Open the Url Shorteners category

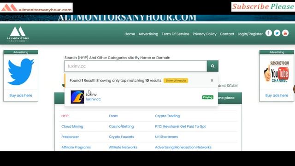(x=166, y=137)
